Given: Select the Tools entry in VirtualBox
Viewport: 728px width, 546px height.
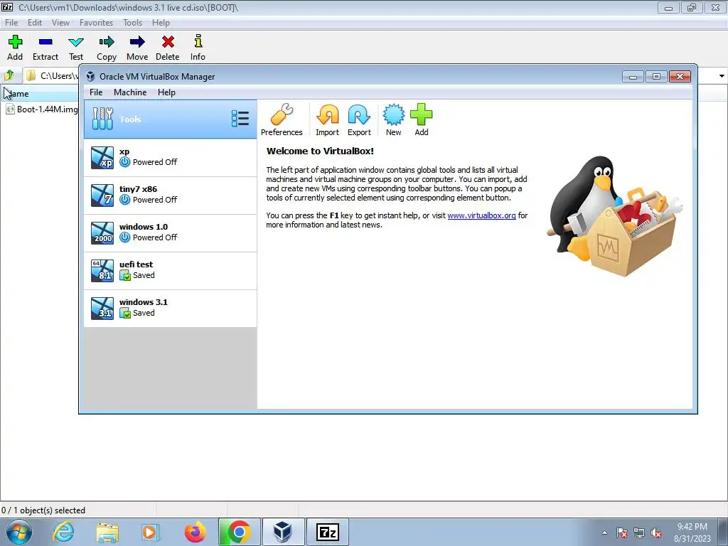Looking at the screenshot, I should [x=170, y=119].
